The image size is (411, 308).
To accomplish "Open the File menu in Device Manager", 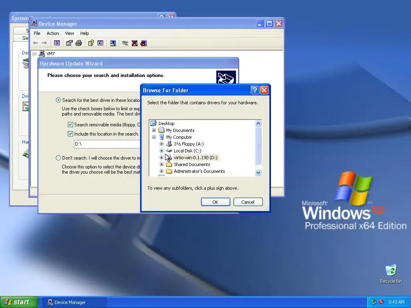I will pos(37,33).
